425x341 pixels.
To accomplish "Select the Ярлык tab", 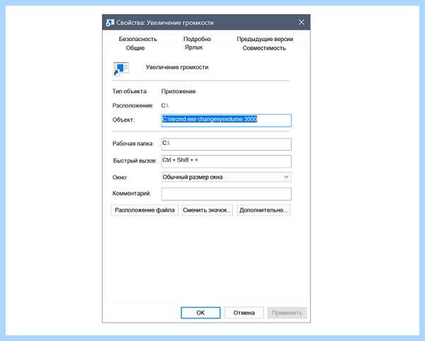I will click(194, 47).
